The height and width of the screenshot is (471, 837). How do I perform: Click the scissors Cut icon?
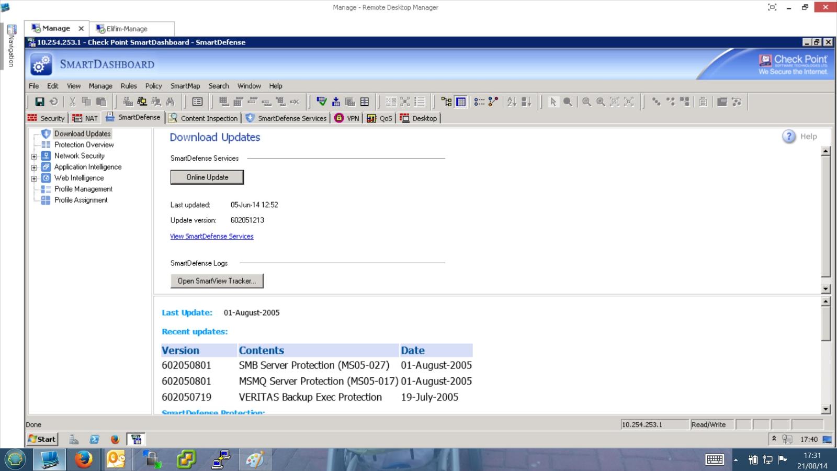72,102
